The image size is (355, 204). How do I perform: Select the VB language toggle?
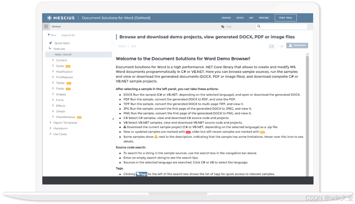[281, 46]
